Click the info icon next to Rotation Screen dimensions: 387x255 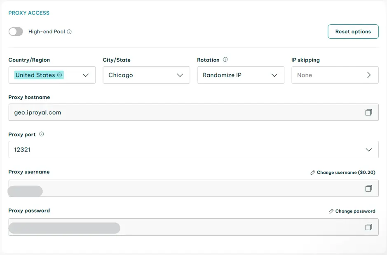tap(225, 60)
